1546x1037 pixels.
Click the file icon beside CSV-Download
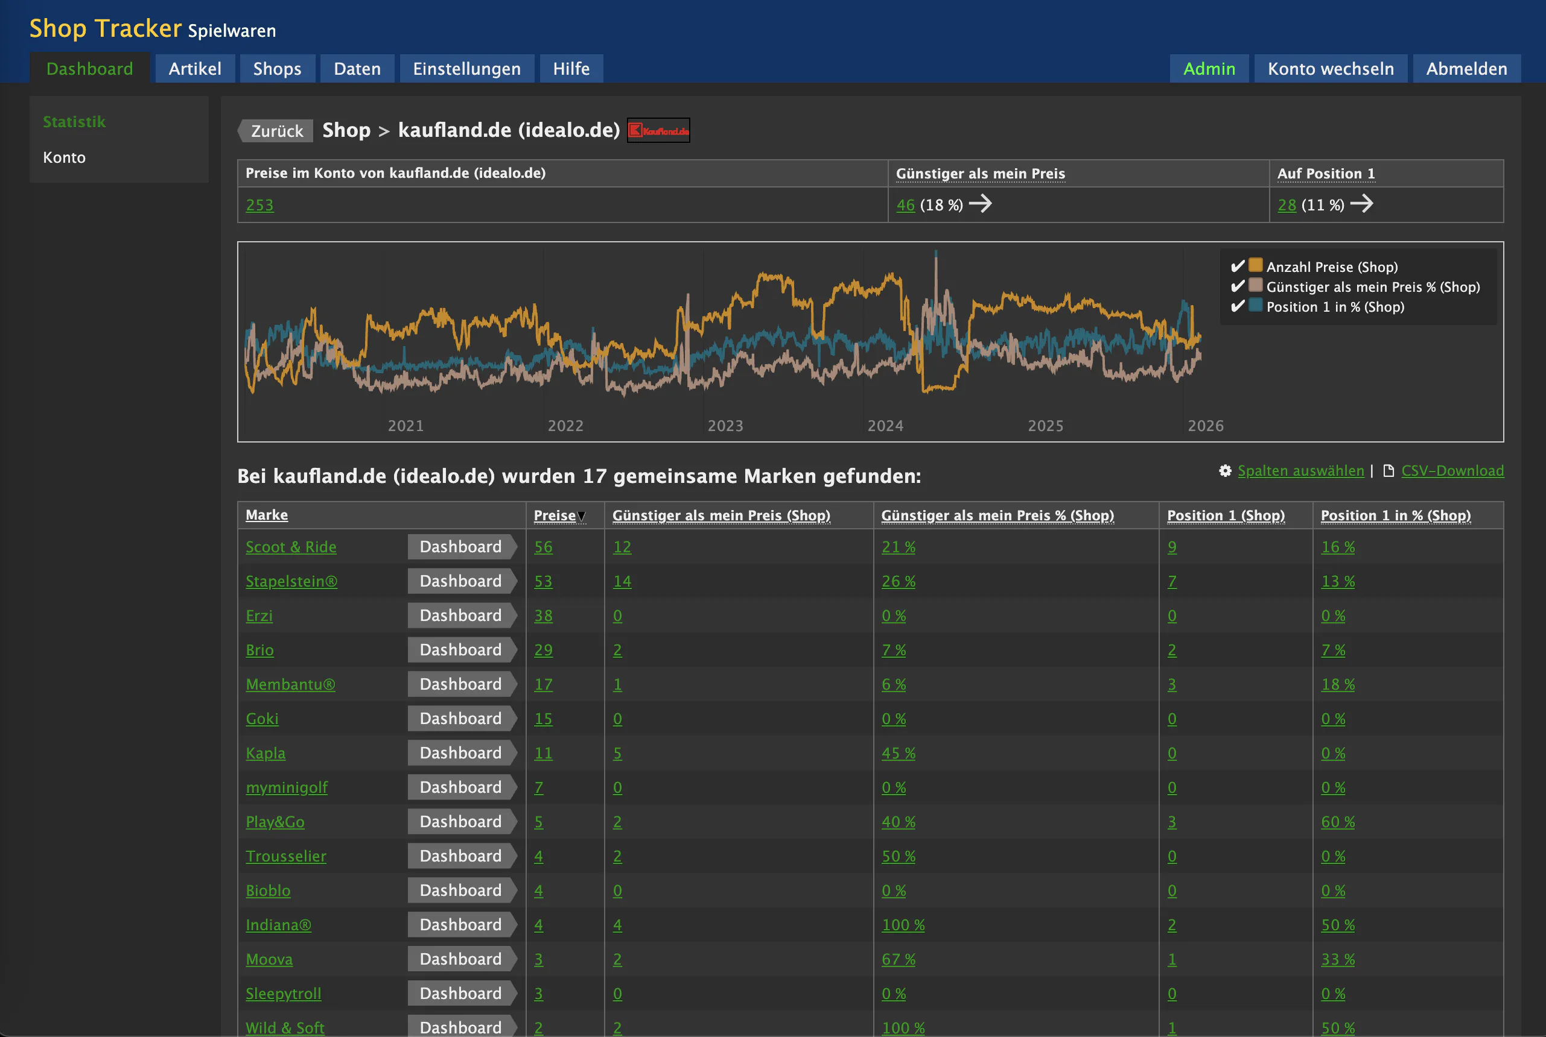pos(1389,470)
